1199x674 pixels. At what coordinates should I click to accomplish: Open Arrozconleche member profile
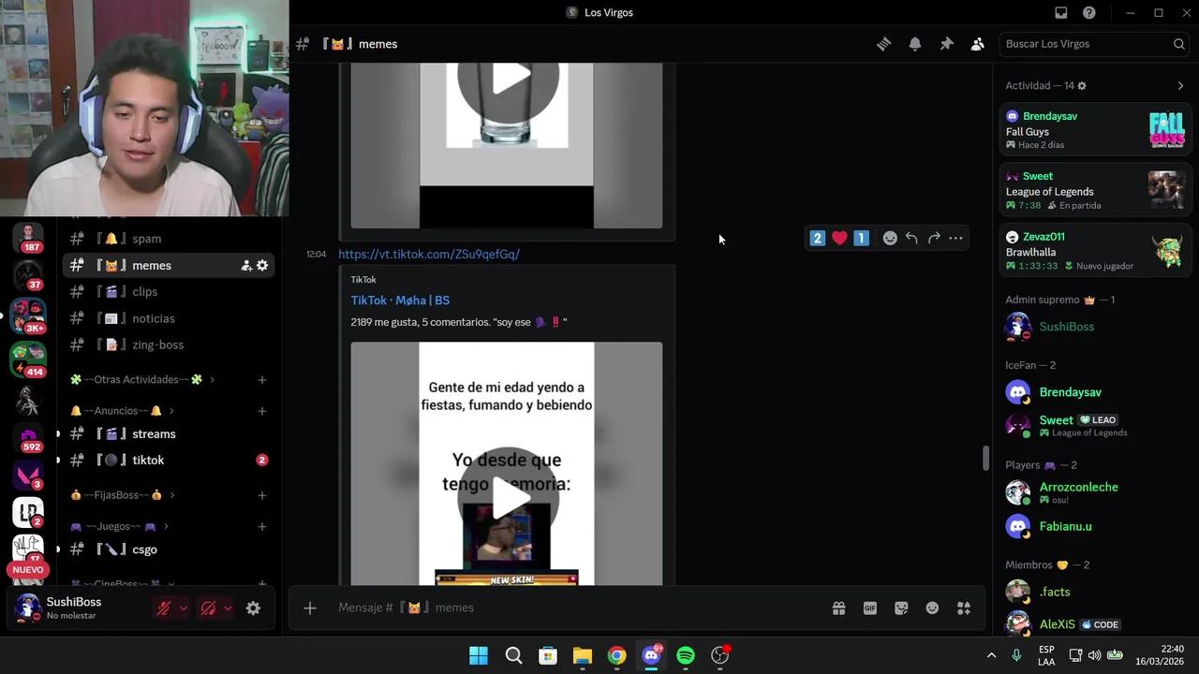(1095, 492)
